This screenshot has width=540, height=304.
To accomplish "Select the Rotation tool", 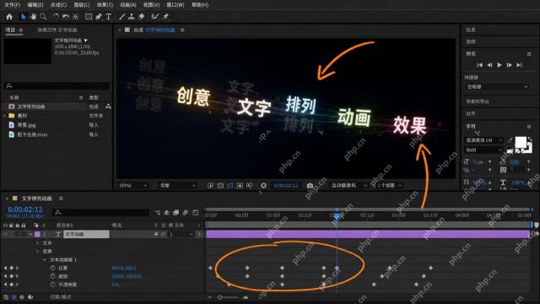I will 56,17.
